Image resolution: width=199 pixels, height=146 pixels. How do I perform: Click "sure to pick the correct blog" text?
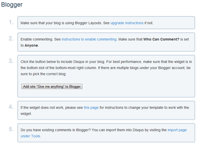tap(43, 74)
